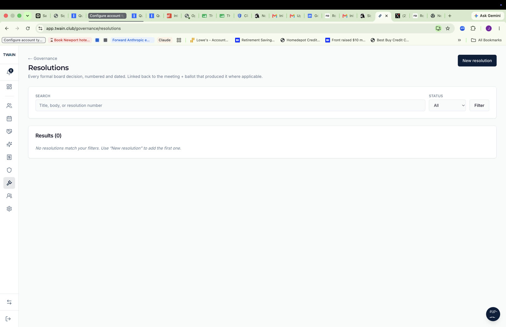Image resolution: width=506 pixels, height=327 pixels.
Task: Click the calendar icon in sidebar
Action: 9,119
